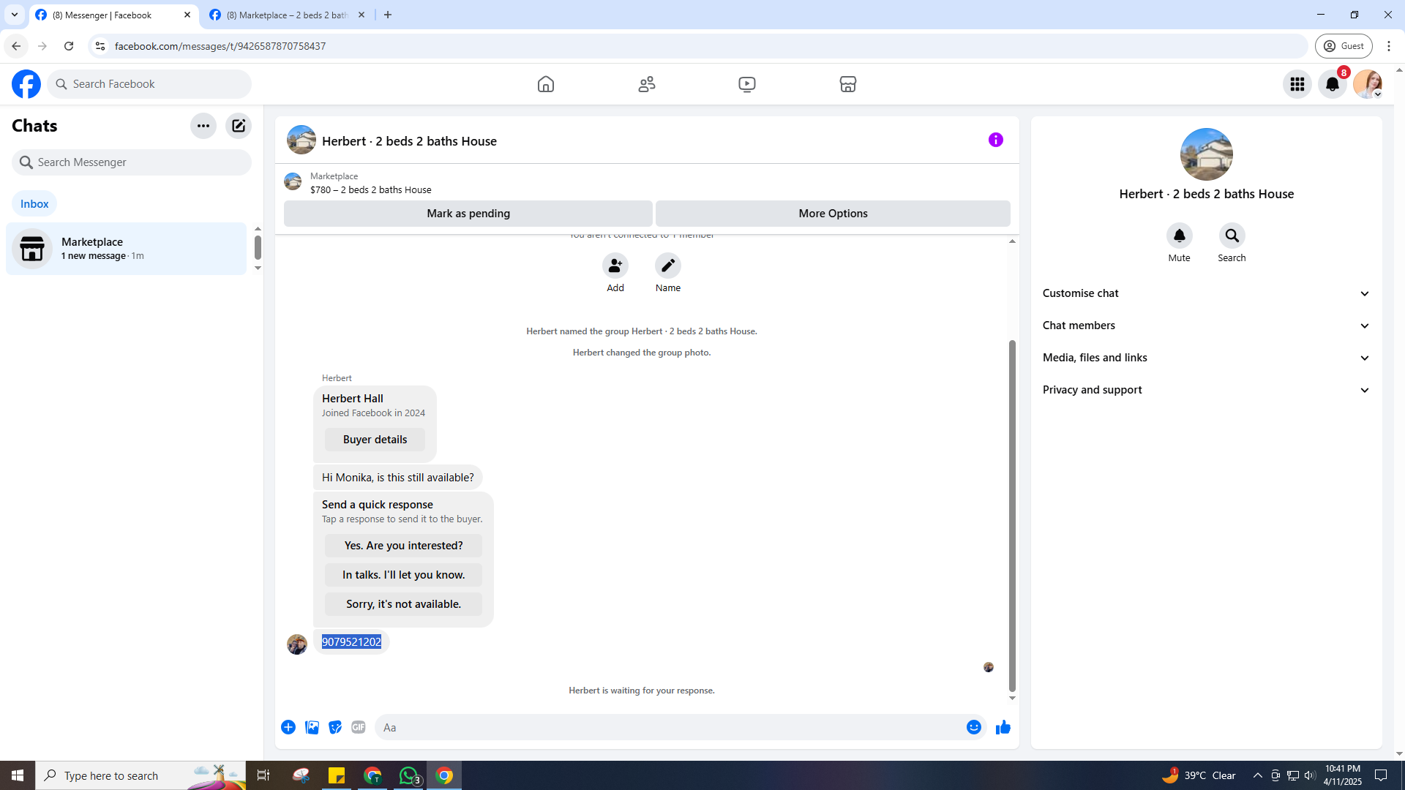1405x790 pixels.
Task: Open Task View on the taskbar
Action: [263, 775]
